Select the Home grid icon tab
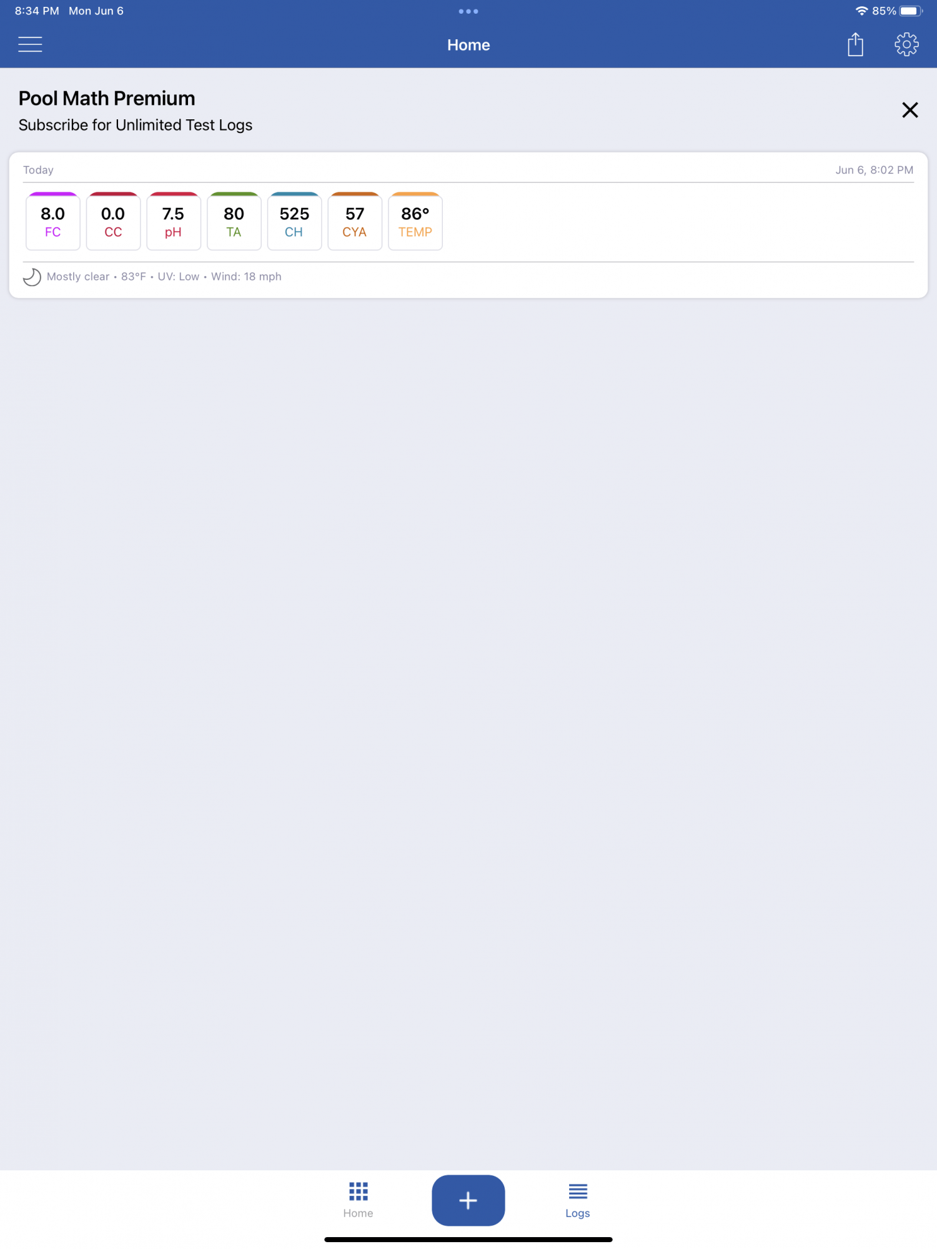Screen dimensions: 937x1249 coord(358,1200)
